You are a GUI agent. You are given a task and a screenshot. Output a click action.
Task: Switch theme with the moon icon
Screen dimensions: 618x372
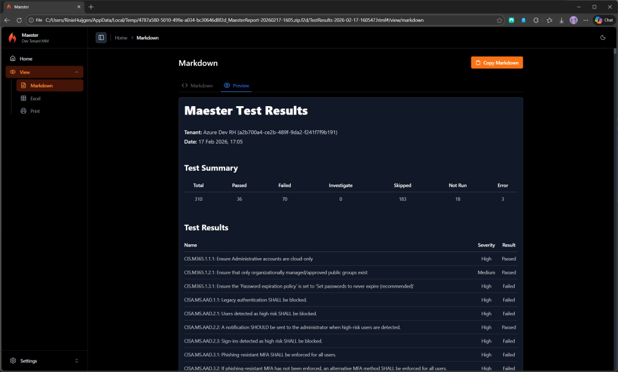pos(603,37)
